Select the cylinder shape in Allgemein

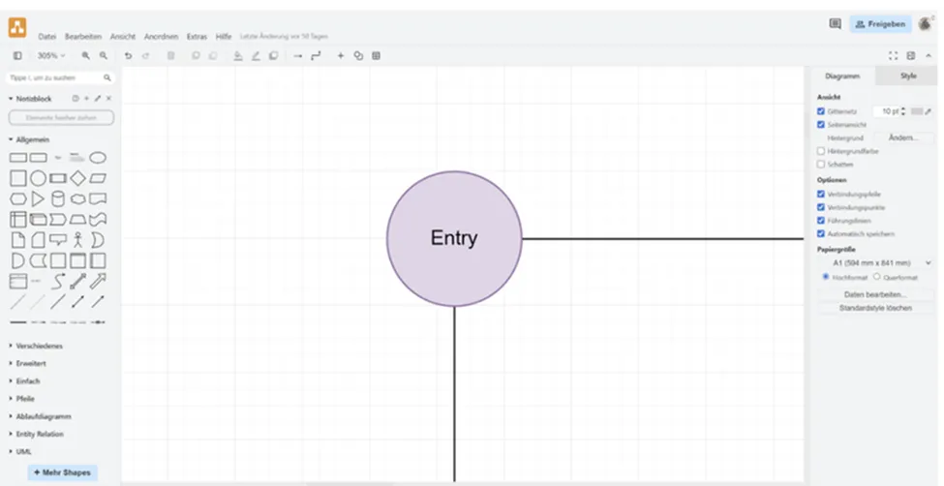(x=58, y=198)
